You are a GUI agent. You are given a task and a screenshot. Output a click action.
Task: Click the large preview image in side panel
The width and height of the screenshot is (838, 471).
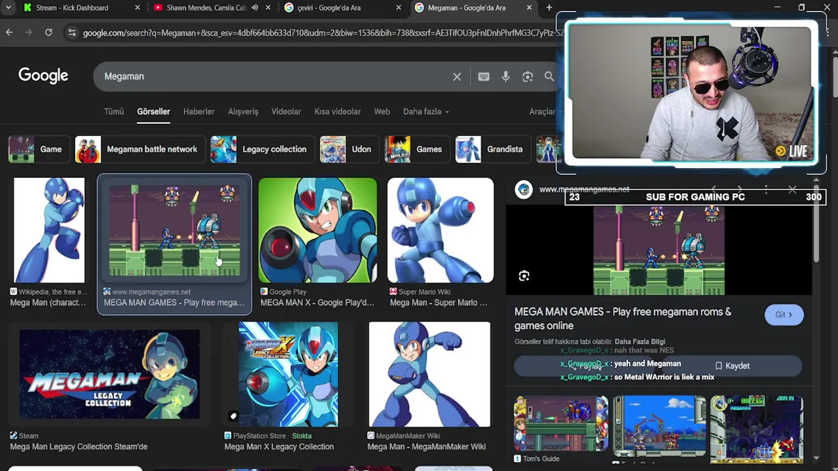click(x=659, y=251)
